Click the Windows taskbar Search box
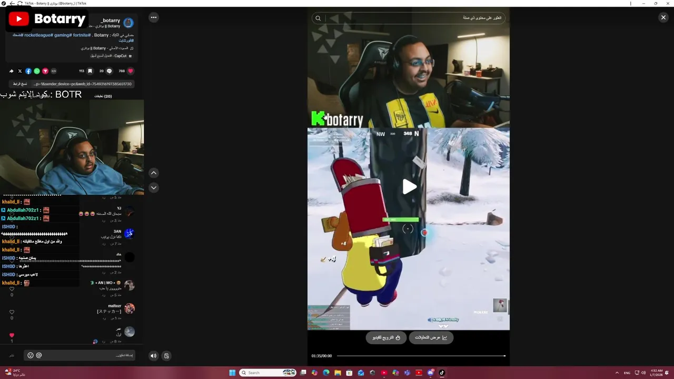The image size is (674, 379). pyautogui.click(x=269, y=373)
